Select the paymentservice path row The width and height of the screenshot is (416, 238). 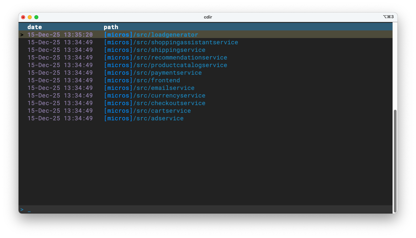coord(153,73)
